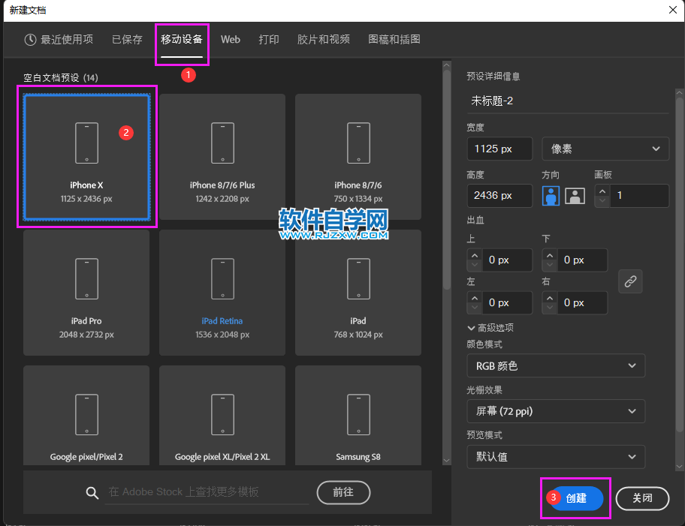The image size is (685, 526).
Task: Select the landscape orientation icon
Action: 575,195
